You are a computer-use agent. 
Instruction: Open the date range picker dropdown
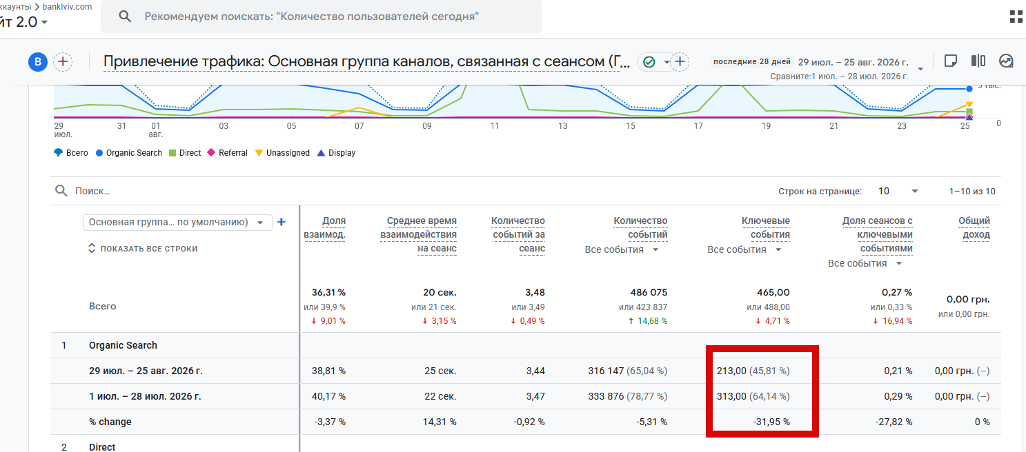[x=920, y=70]
